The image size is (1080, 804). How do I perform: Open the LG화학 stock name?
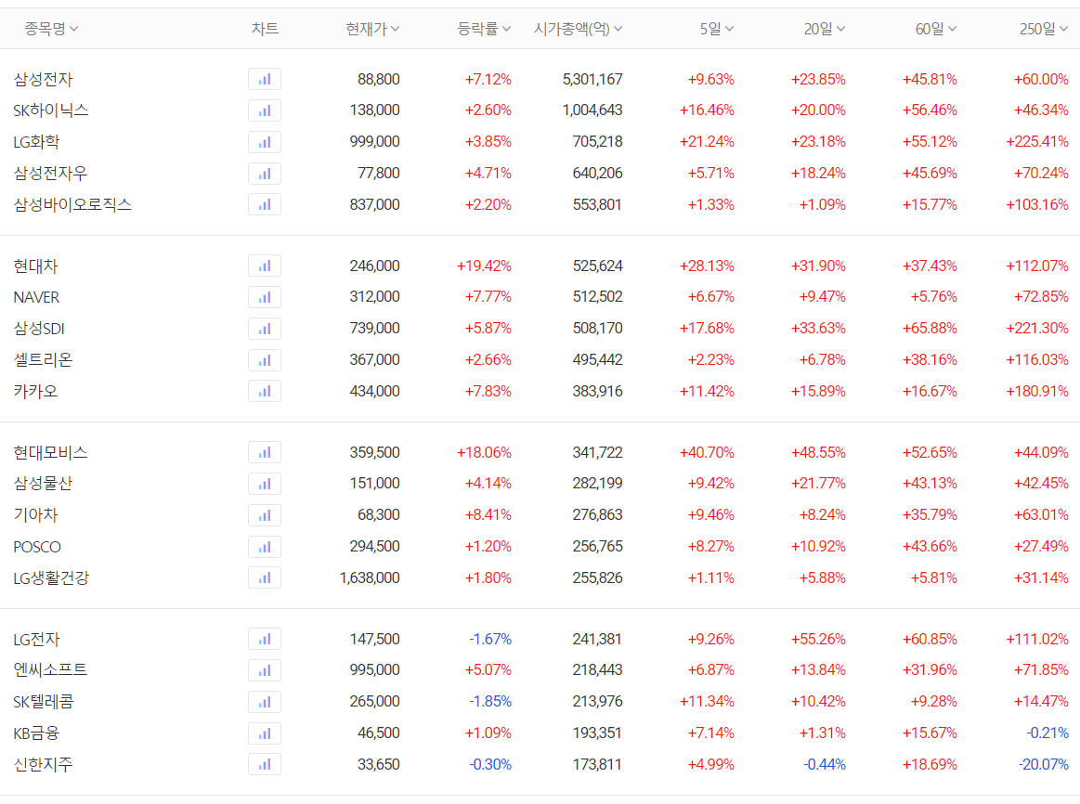pos(36,142)
